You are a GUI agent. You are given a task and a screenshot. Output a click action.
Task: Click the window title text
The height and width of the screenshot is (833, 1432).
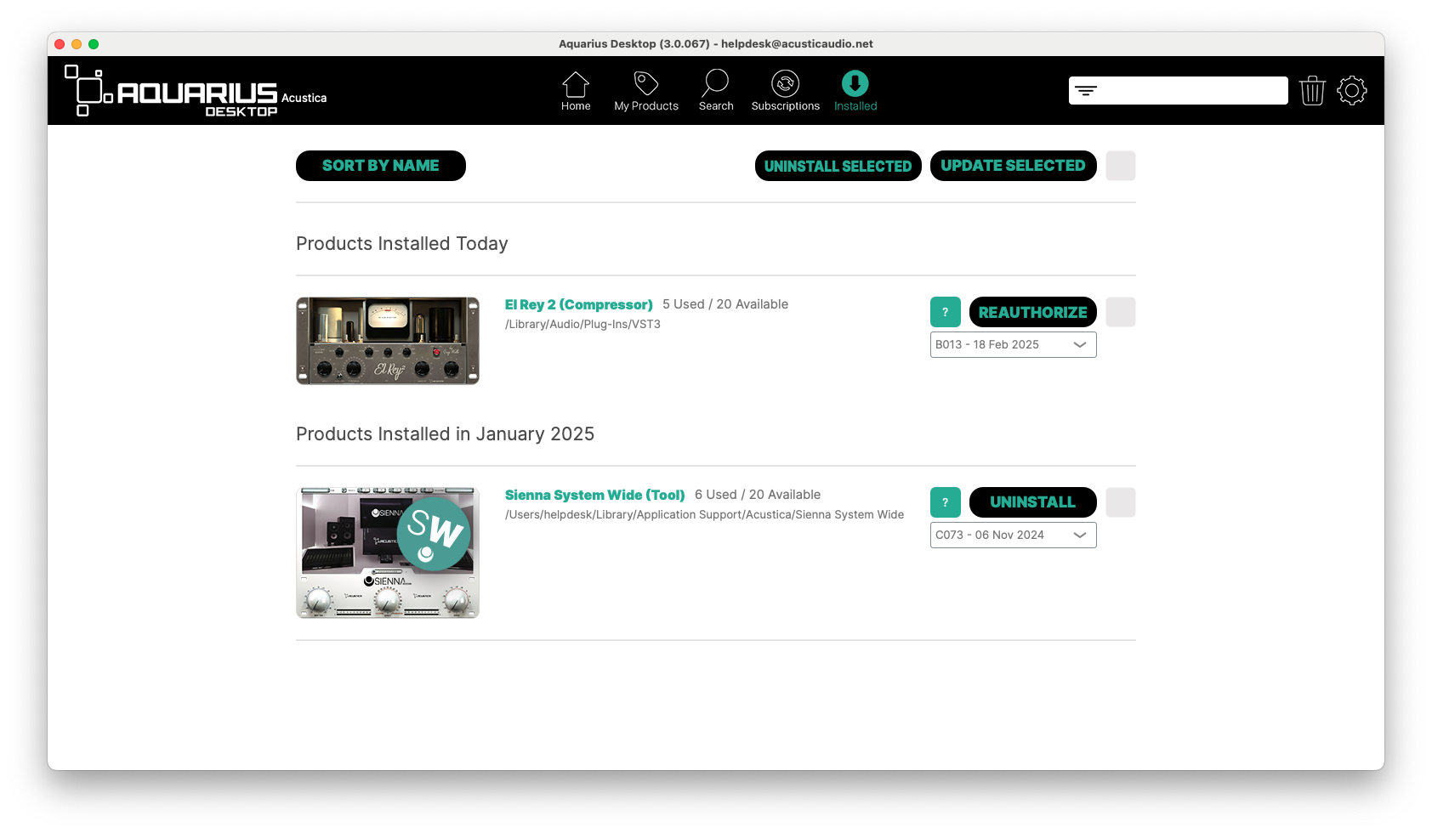pyautogui.click(x=716, y=44)
